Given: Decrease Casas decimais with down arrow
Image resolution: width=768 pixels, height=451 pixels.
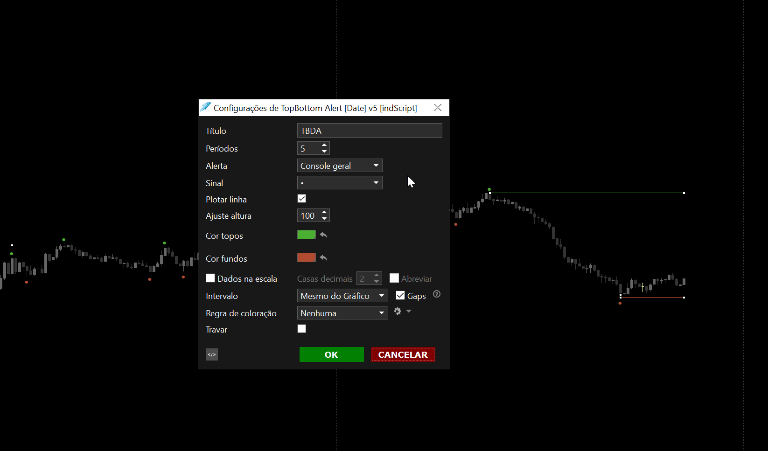Looking at the screenshot, I should 377,282.
